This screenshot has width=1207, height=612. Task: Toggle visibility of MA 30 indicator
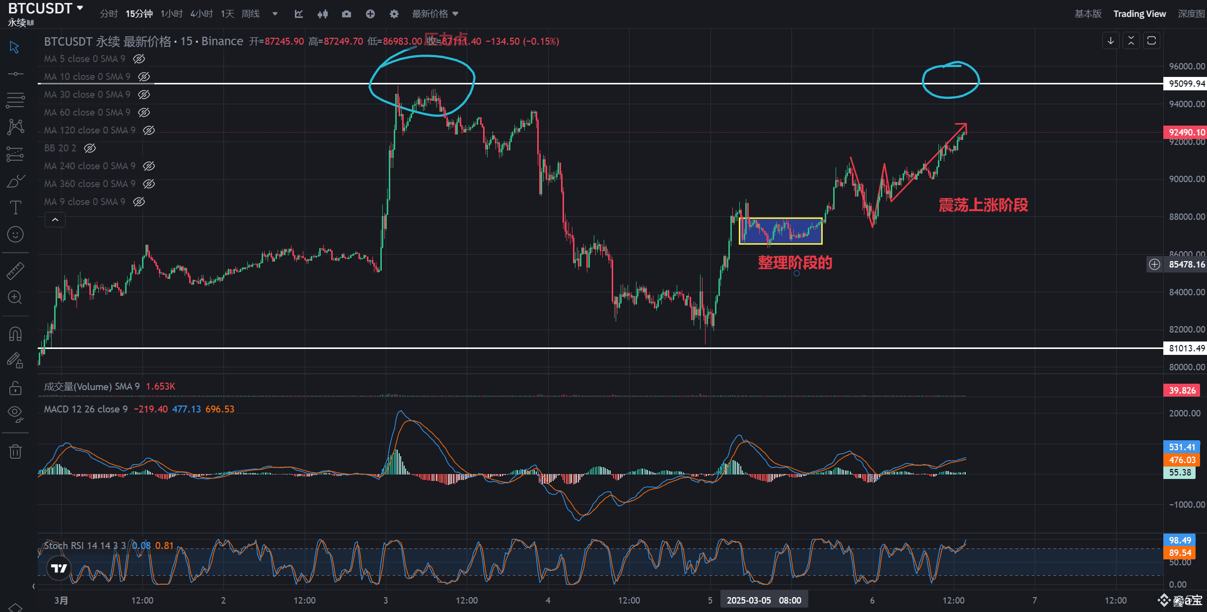click(144, 94)
